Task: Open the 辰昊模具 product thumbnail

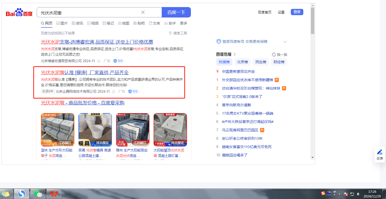Action: 95,130
